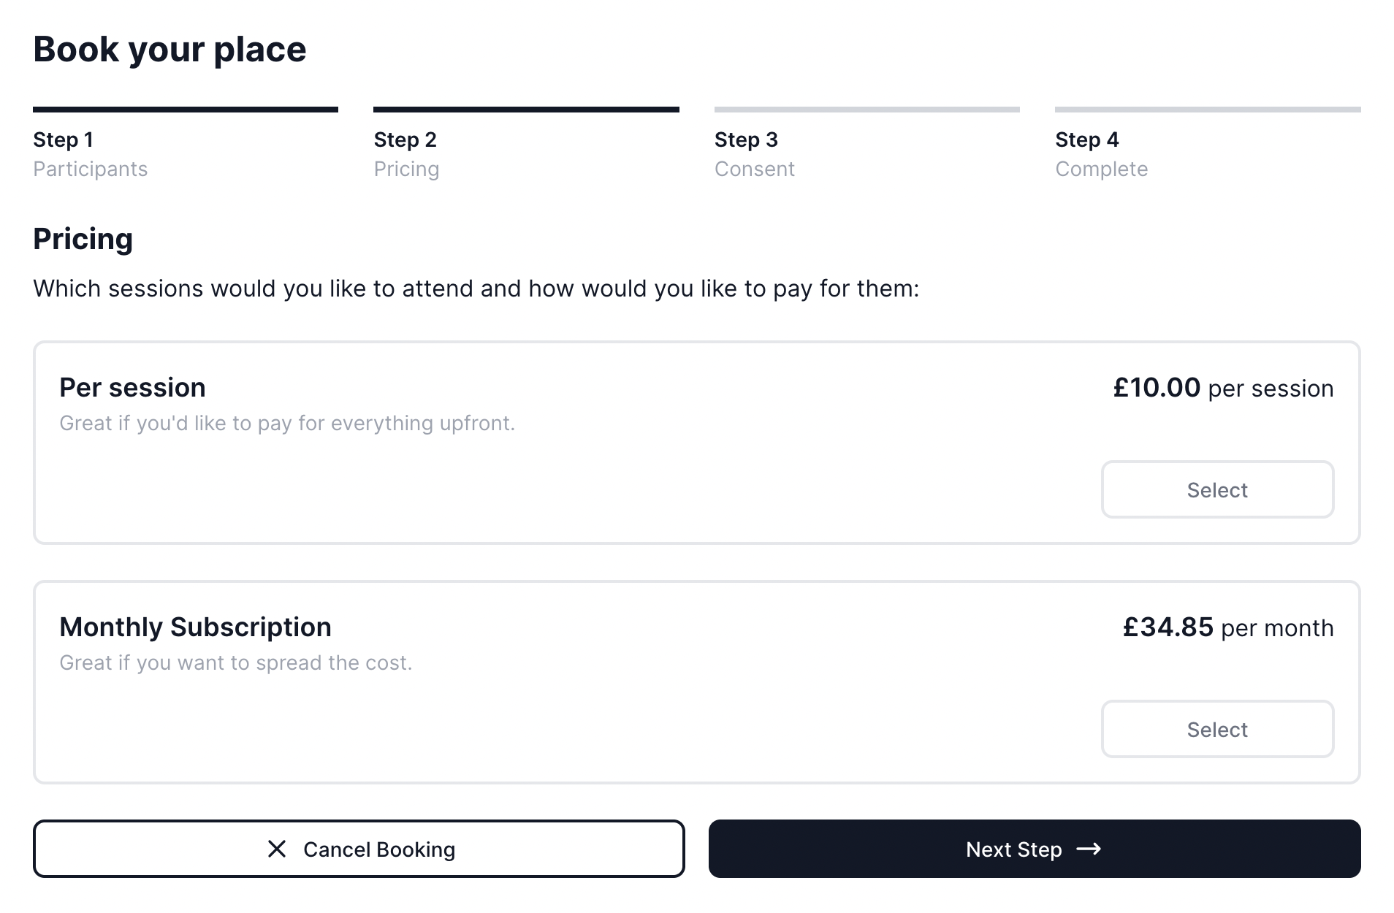Proceed to the next step
The height and width of the screenshot is (913, 1394).
point(1032,849)
